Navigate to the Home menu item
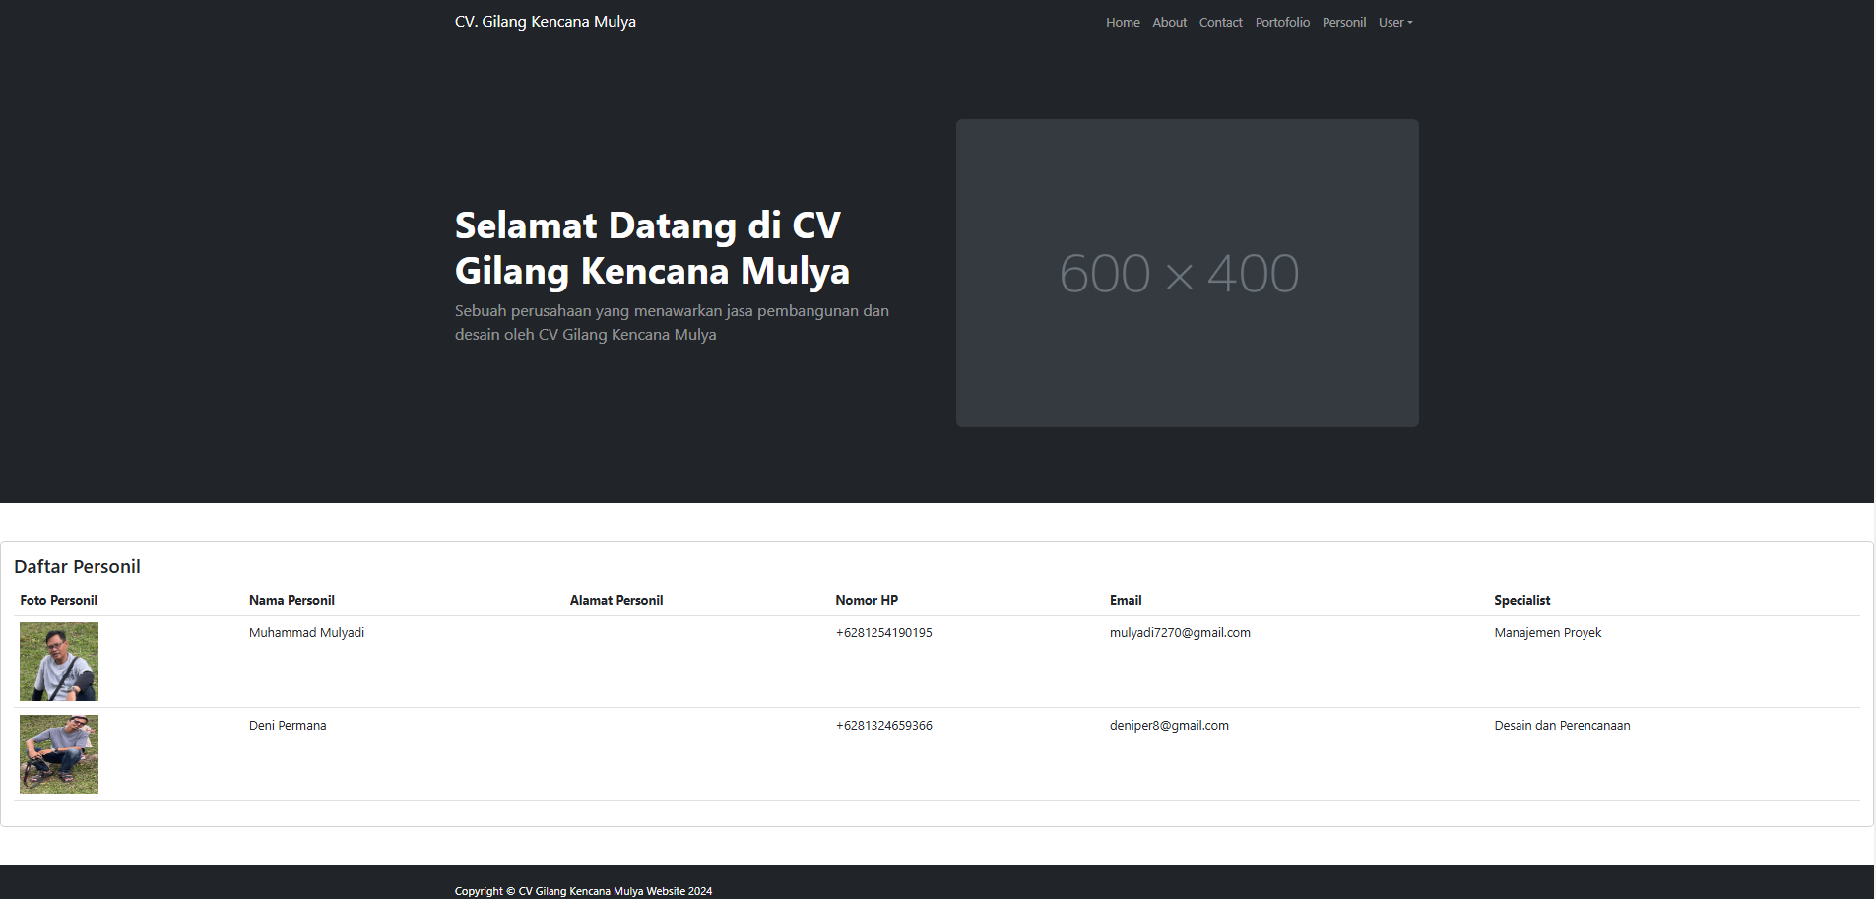Image resolution: width=1876 pixels, height=899 pixels. click(1122, 22)
